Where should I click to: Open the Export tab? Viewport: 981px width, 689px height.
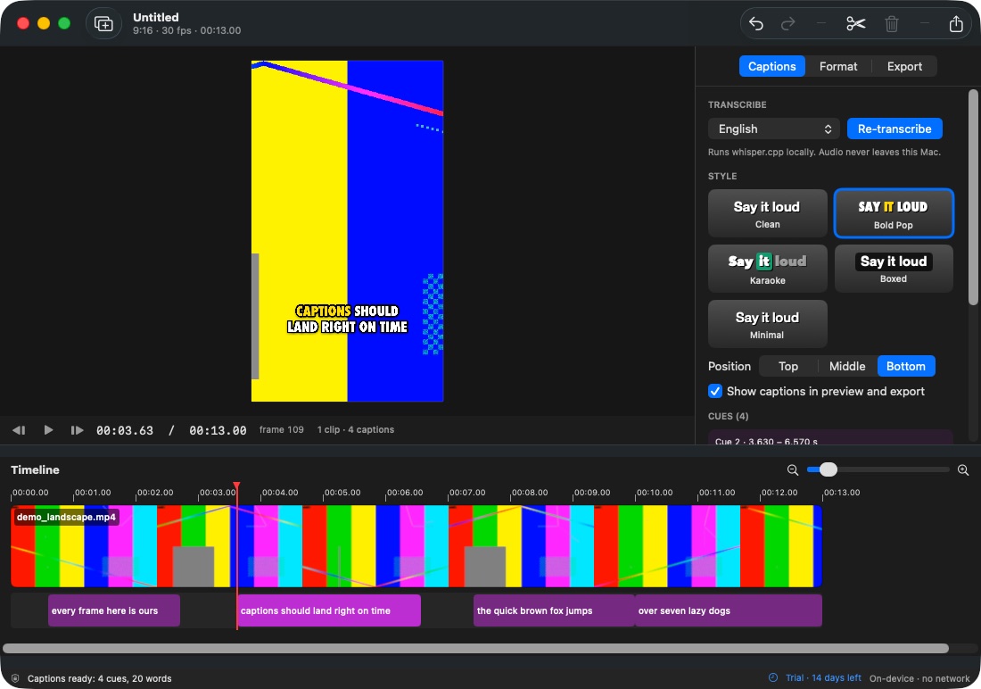[x=904, y=66]
